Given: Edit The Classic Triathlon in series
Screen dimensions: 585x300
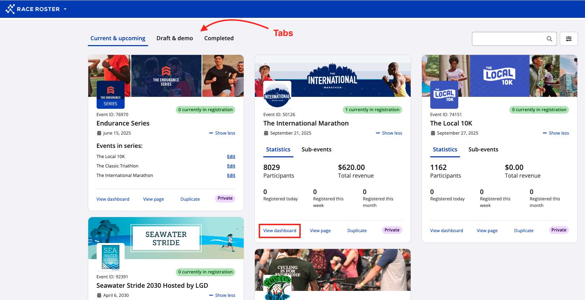Looking at the screenshot, I should point(231,166).
